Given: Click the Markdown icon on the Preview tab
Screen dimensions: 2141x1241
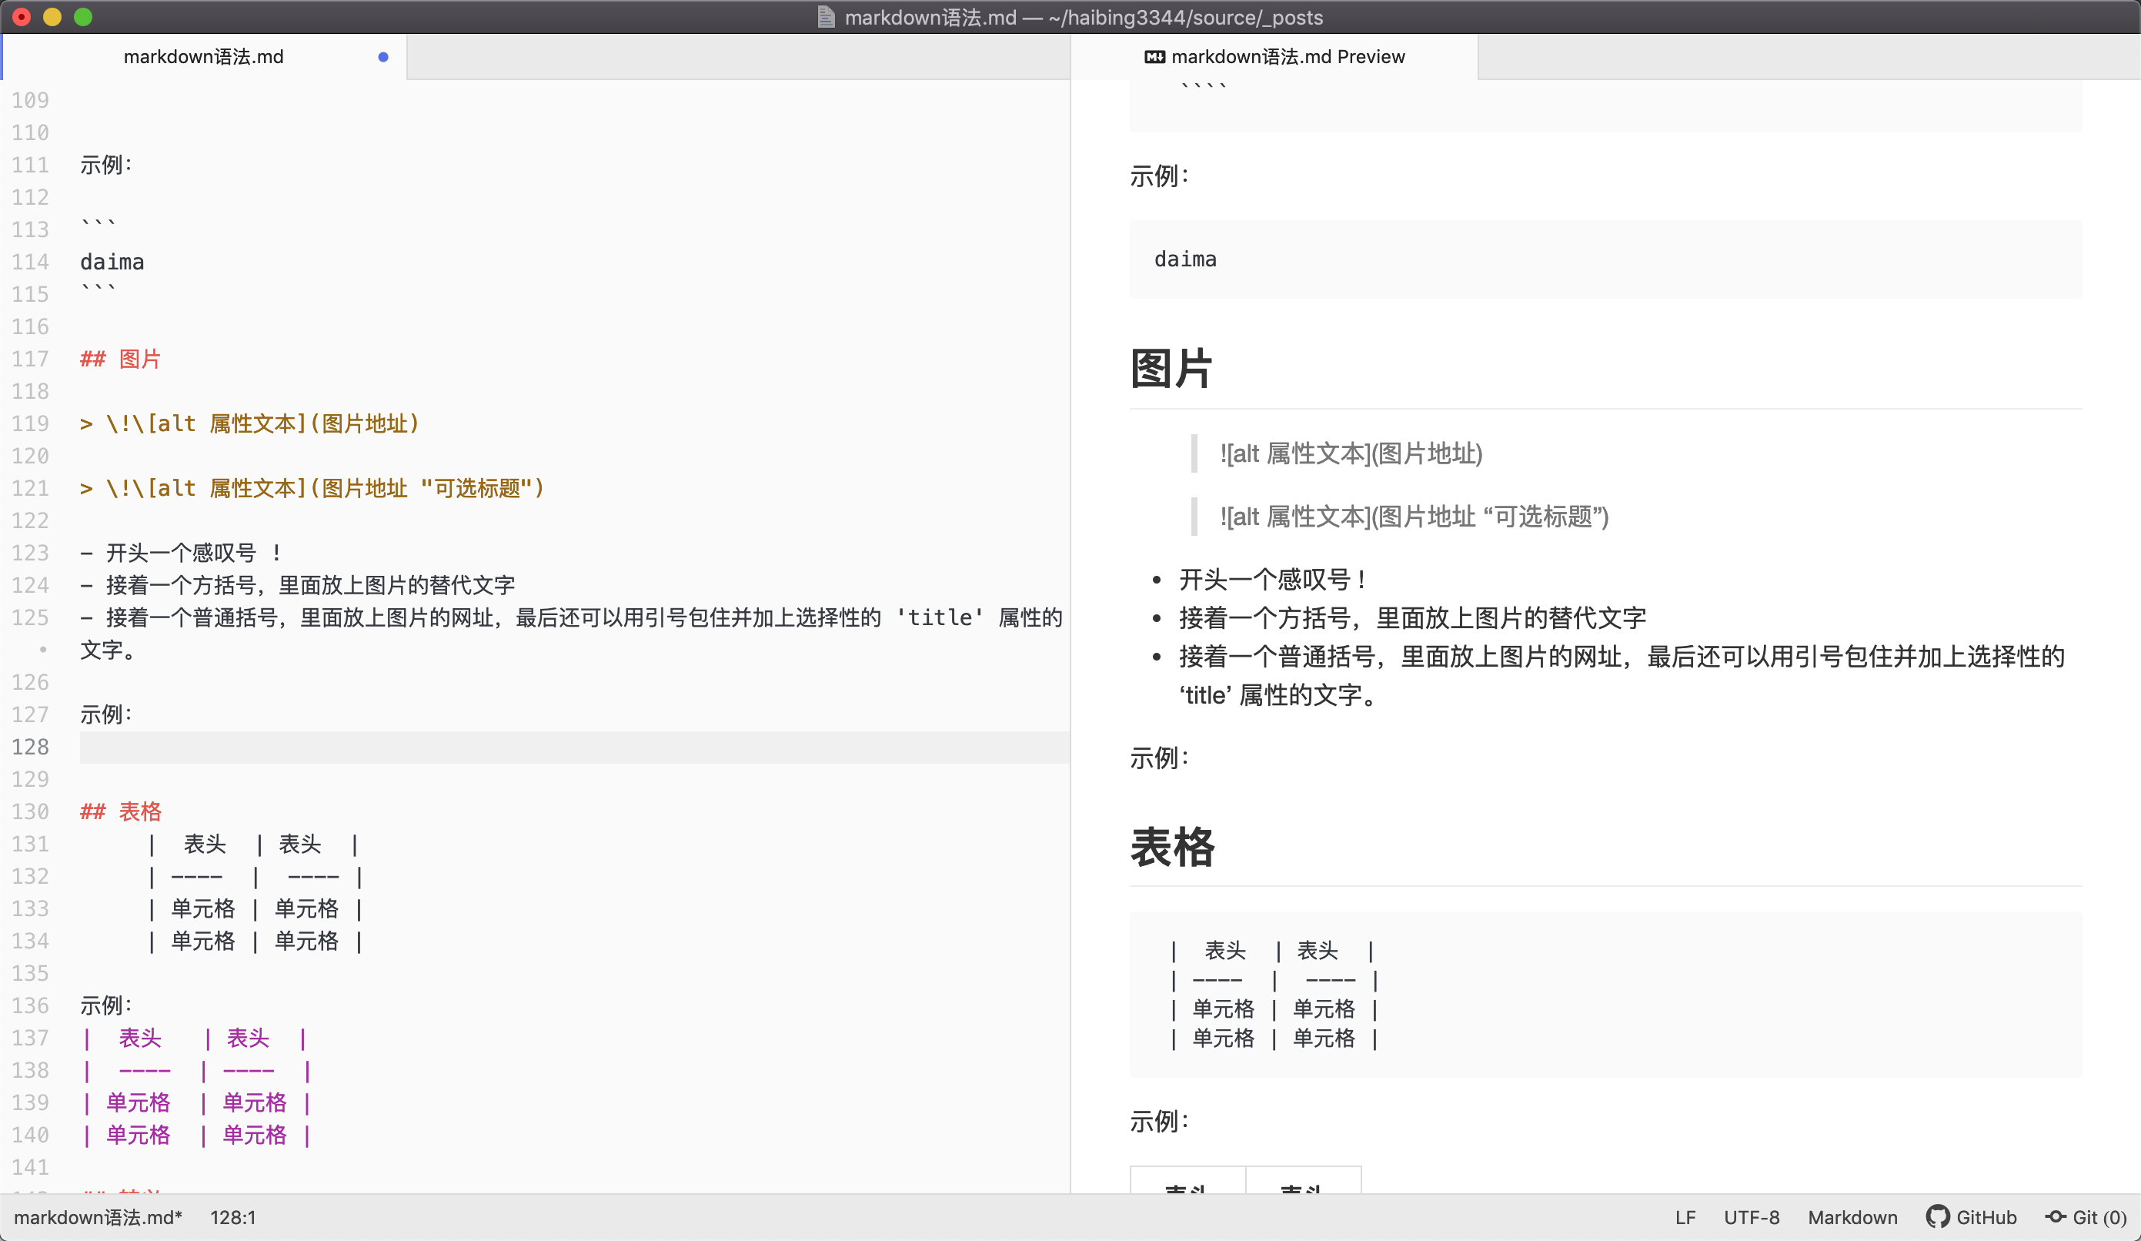Looking at the screenshot, I should 1154,57.
